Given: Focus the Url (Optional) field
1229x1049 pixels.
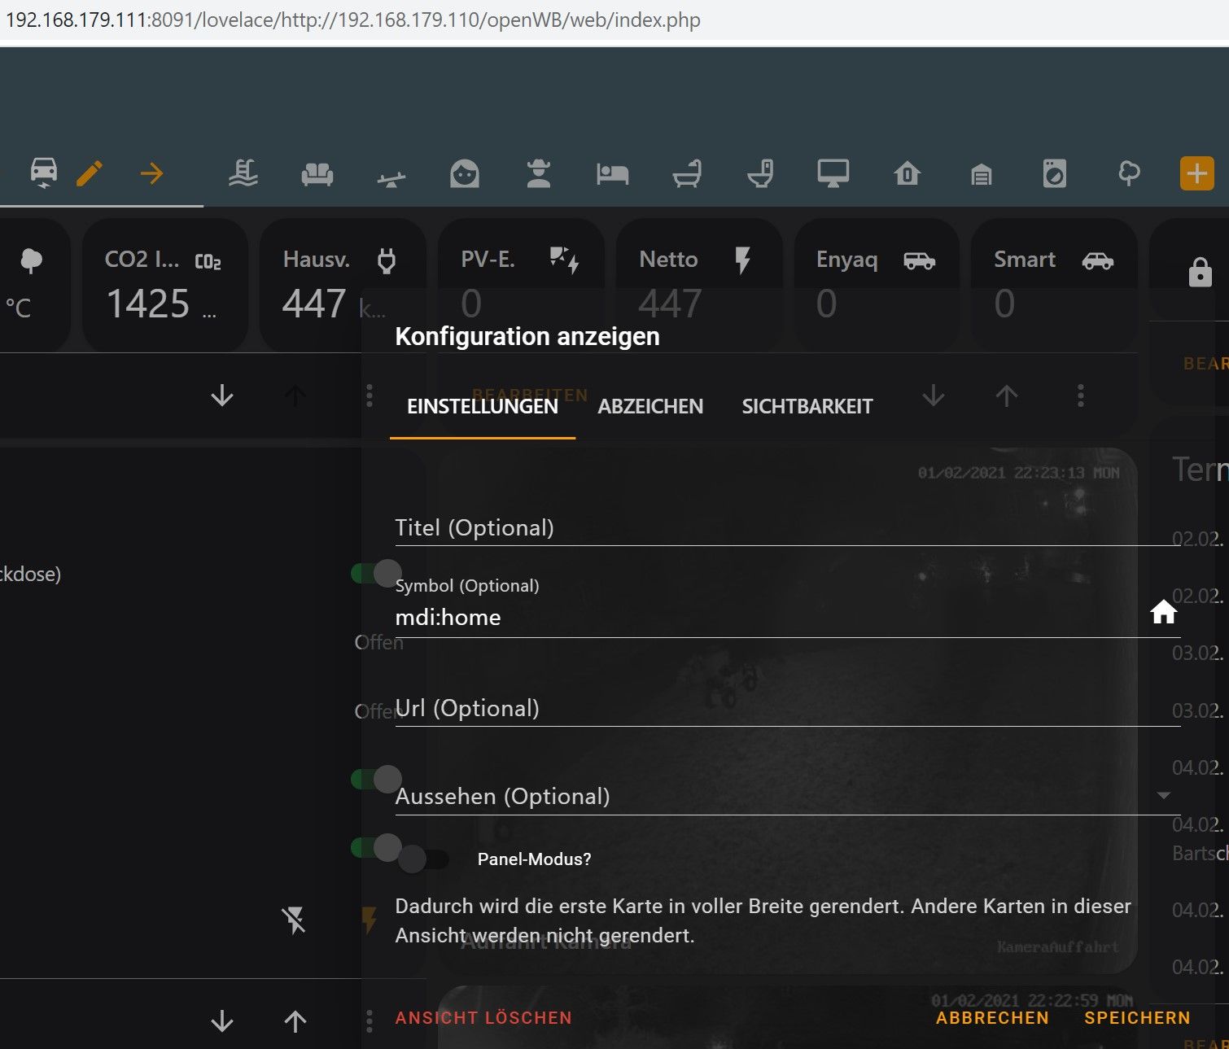Looking at the screenshot, I should pos(787,708).
